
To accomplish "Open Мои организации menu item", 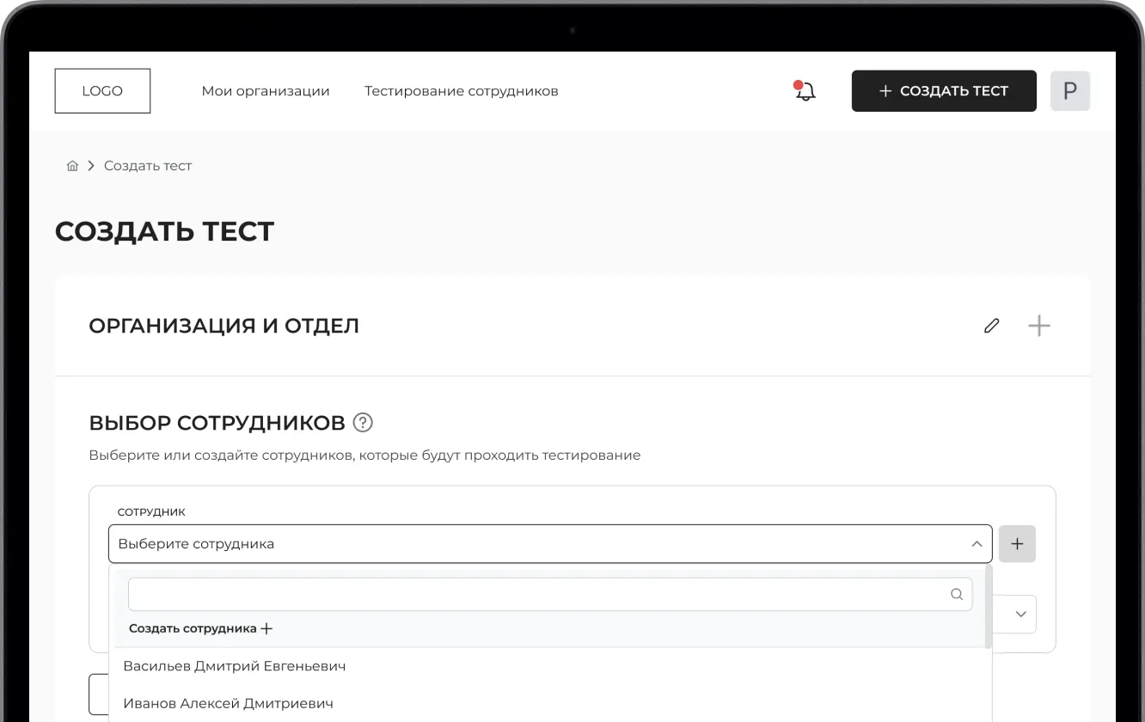I will click(266, 91).
